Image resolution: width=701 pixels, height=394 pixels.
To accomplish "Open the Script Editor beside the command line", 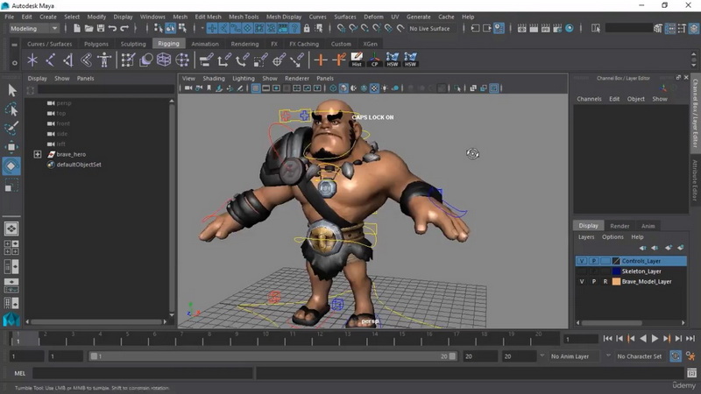I will (691, 373).
